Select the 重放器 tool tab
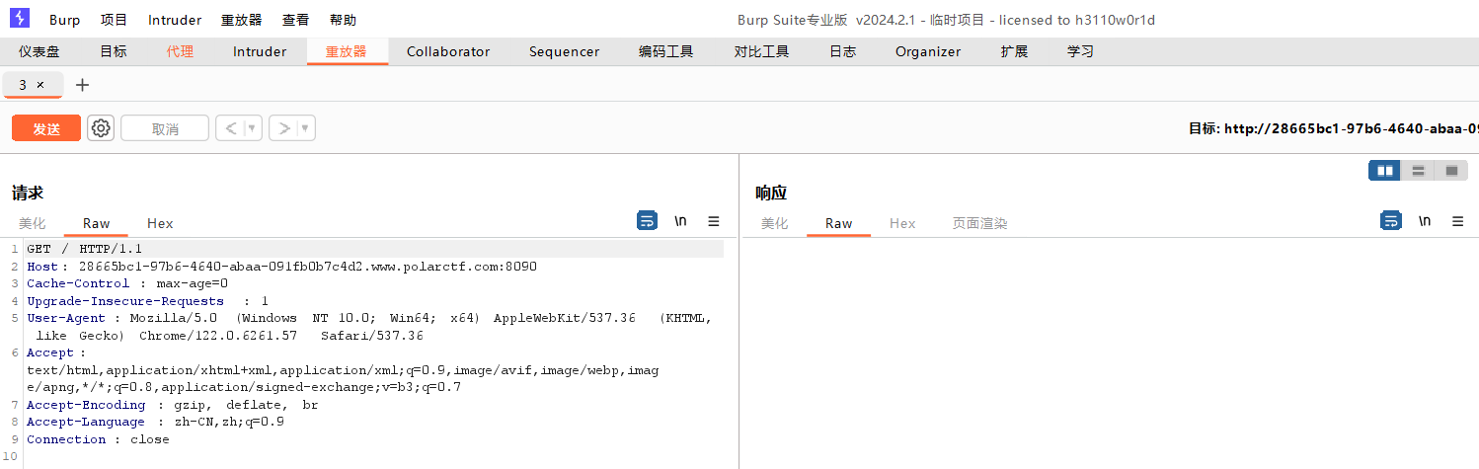 point(347,51)
